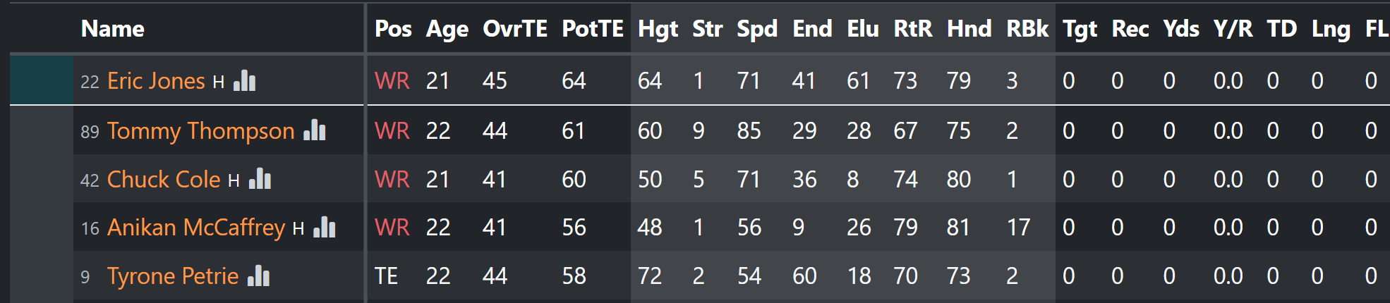Open the Chuck Cole player profile

[164, 179]
